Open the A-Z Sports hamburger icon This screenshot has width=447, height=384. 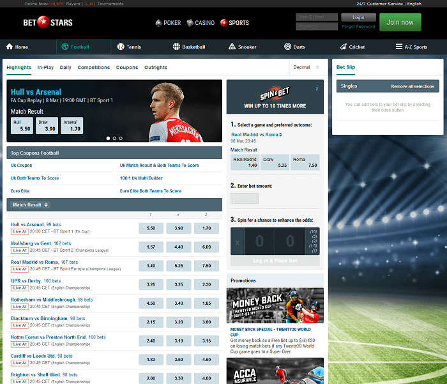pos(399,47)
